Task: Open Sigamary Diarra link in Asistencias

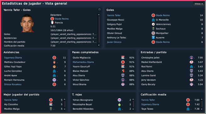Action: click(x=13, y=58)
